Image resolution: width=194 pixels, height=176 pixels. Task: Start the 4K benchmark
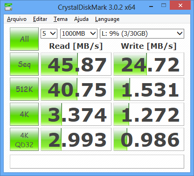pos(24,114)
